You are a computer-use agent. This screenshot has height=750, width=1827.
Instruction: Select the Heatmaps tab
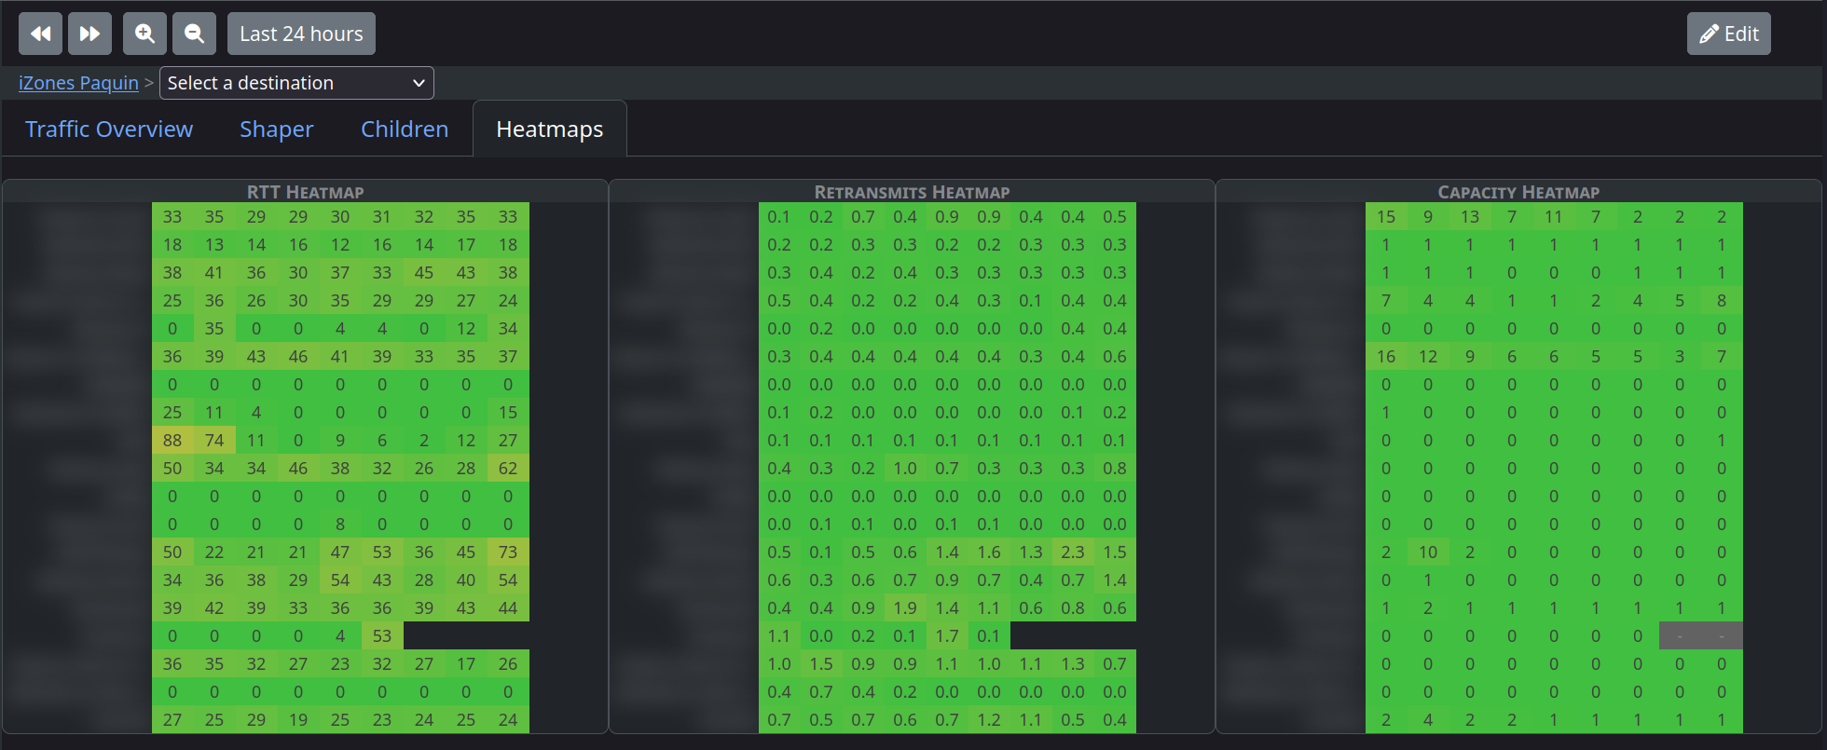(x=550, y=130)
